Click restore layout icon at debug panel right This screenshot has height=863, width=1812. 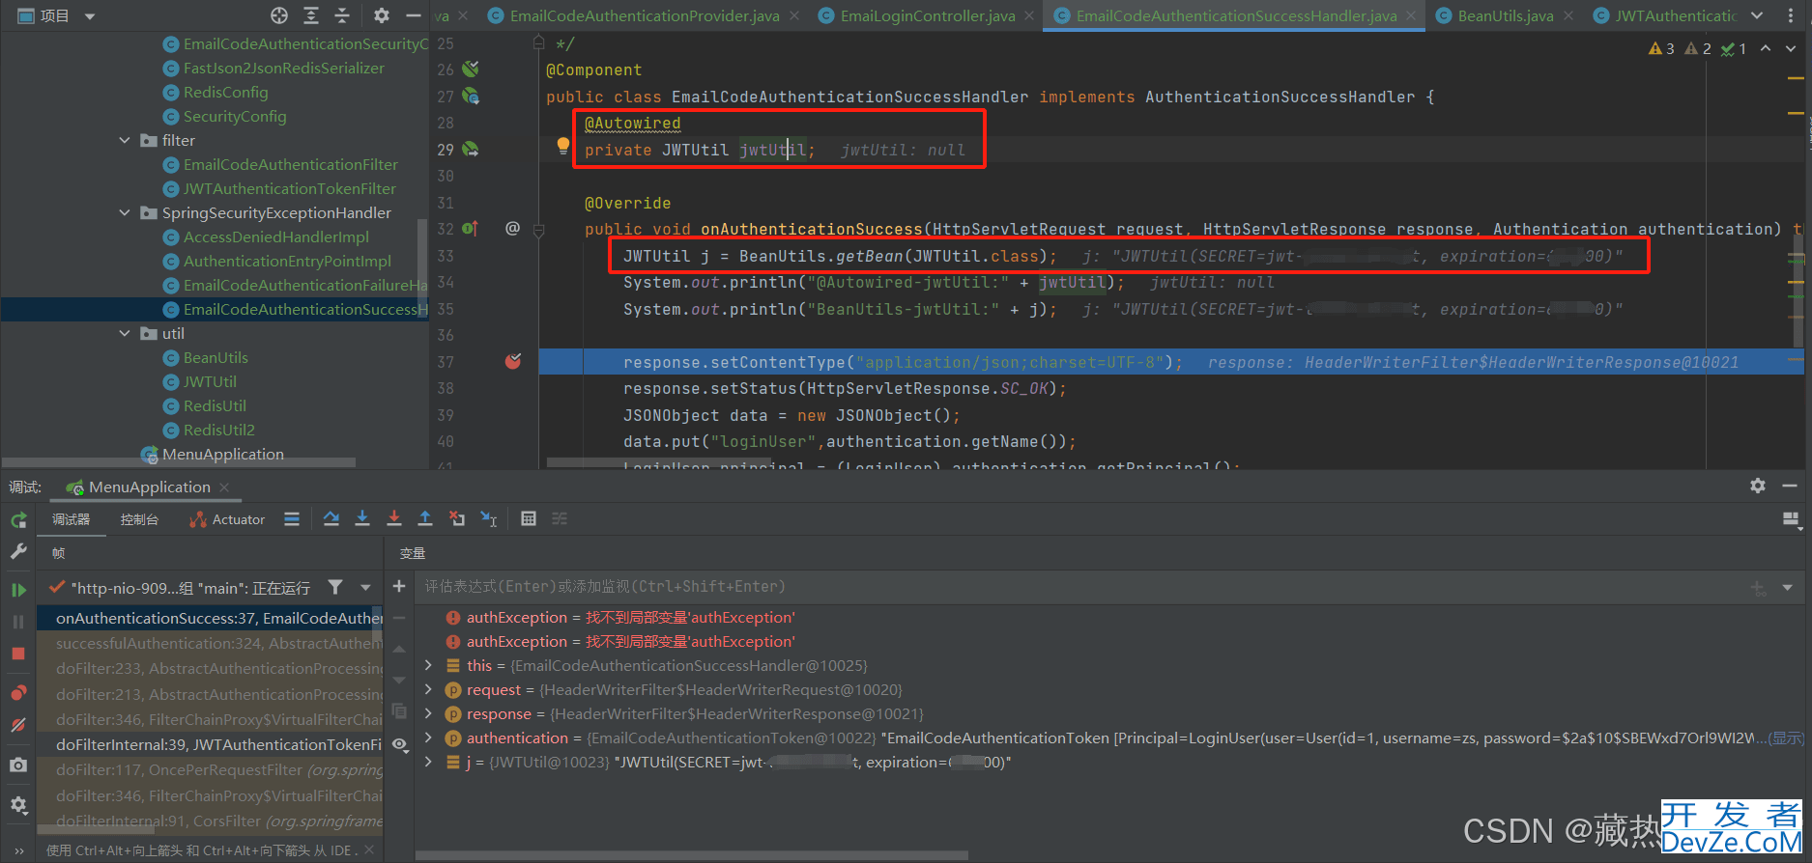point(1791,520)
